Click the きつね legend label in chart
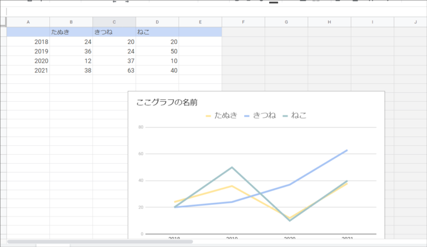 pos(265,115)
